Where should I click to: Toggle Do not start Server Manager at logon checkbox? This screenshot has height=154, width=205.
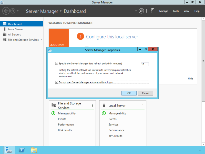(x=56, y=82)
